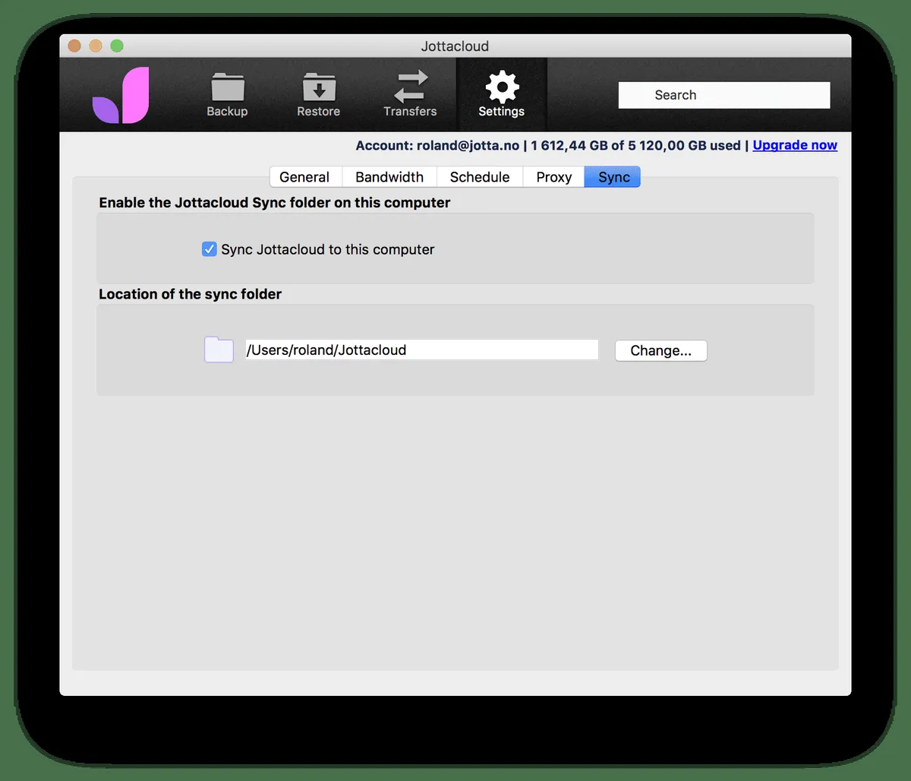911x781 pixels.
Task: Click the sync folder icon
Action: (x=219, y=349)
